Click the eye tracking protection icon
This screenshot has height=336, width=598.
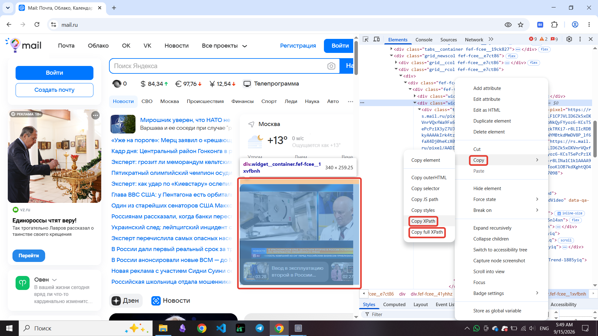click(x=508, y=25)
